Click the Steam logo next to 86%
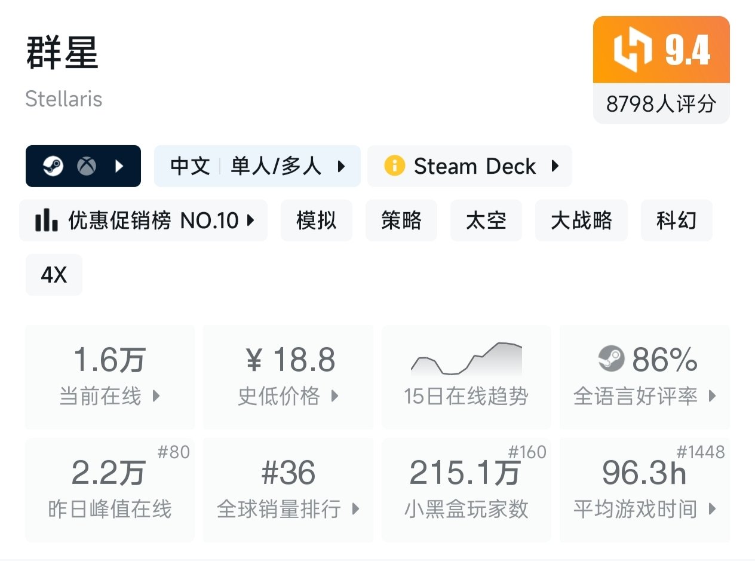 (x=610, y=359)
